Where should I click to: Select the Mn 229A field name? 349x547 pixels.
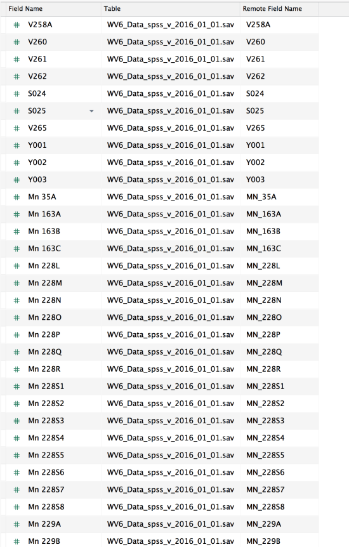tap(44, 524)
